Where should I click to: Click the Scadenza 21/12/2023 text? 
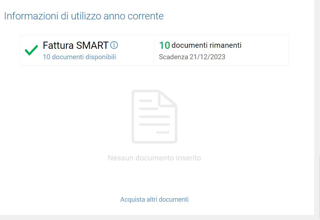(192, 57)
